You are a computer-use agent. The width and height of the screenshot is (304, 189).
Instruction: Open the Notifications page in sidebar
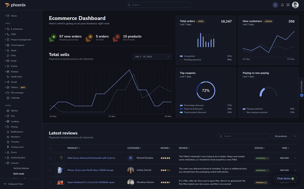17,132
